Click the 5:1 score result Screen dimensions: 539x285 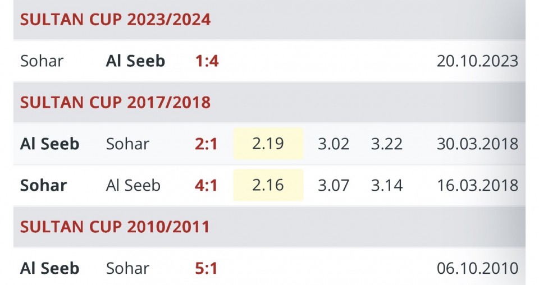206,268
